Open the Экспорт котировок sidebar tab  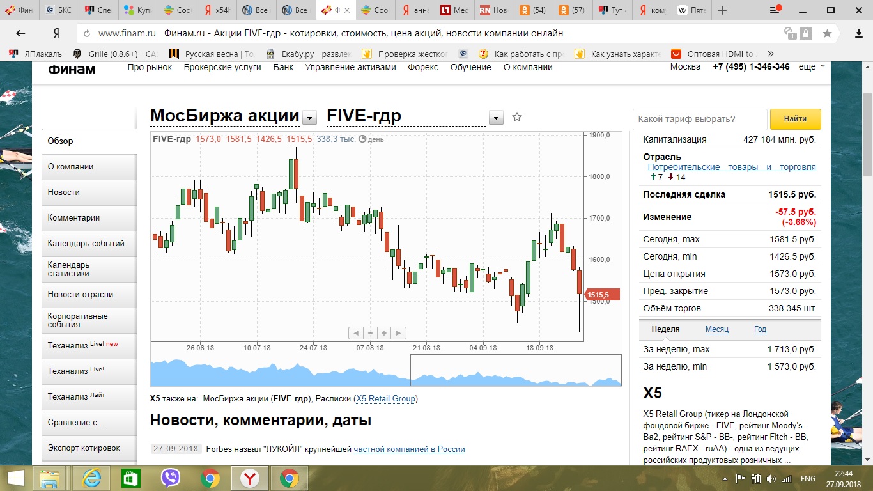tap(89, 448)
